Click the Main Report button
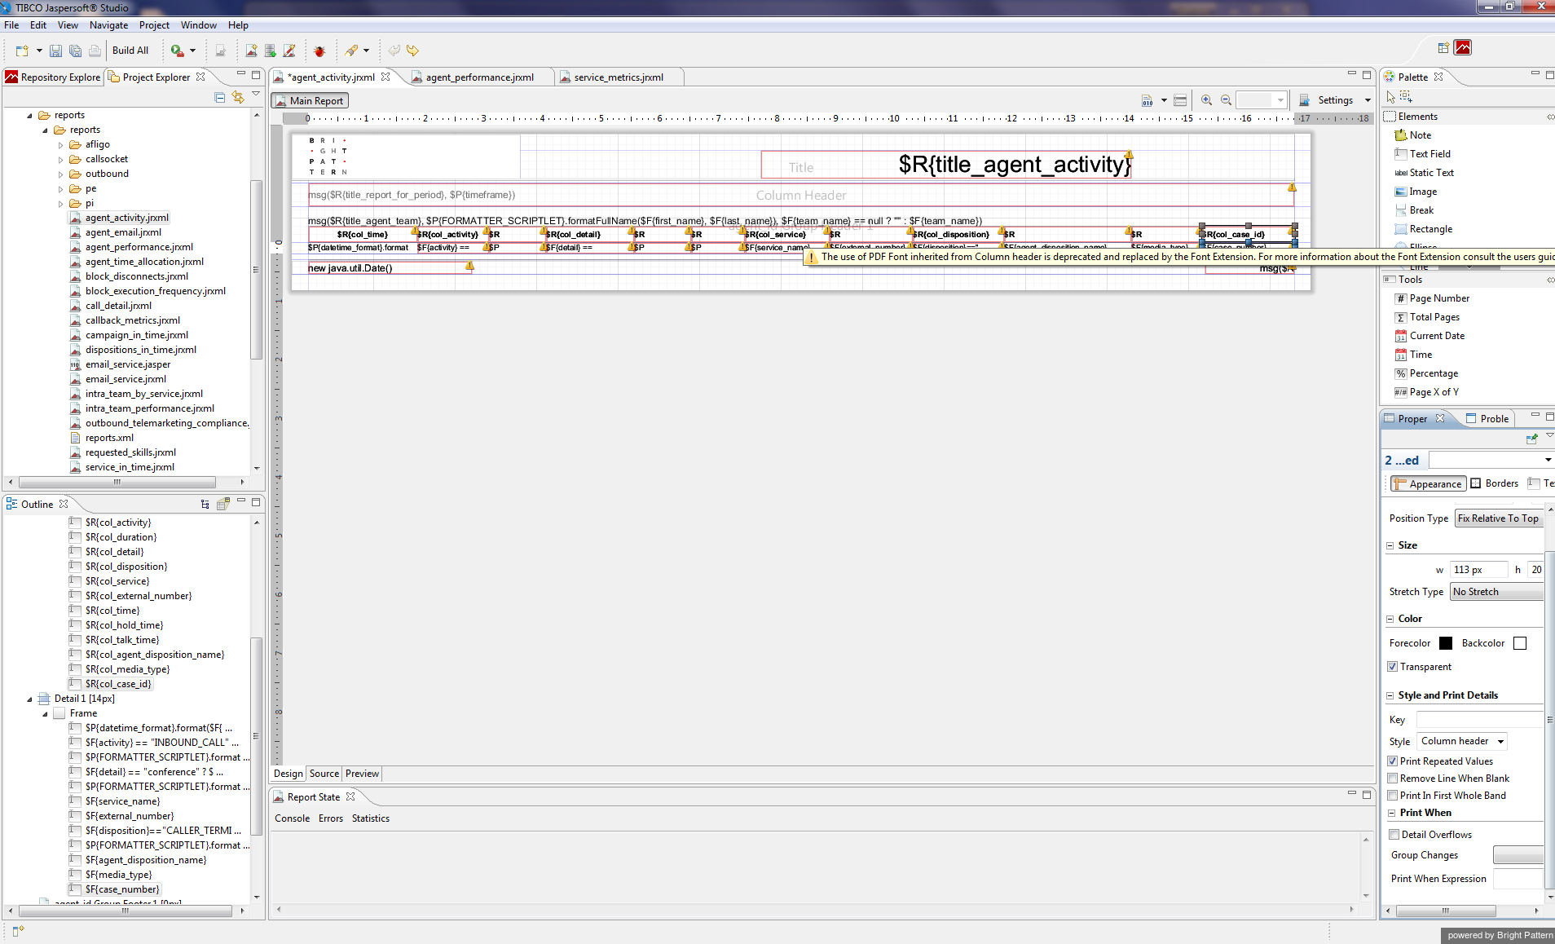 coord(310,101)
